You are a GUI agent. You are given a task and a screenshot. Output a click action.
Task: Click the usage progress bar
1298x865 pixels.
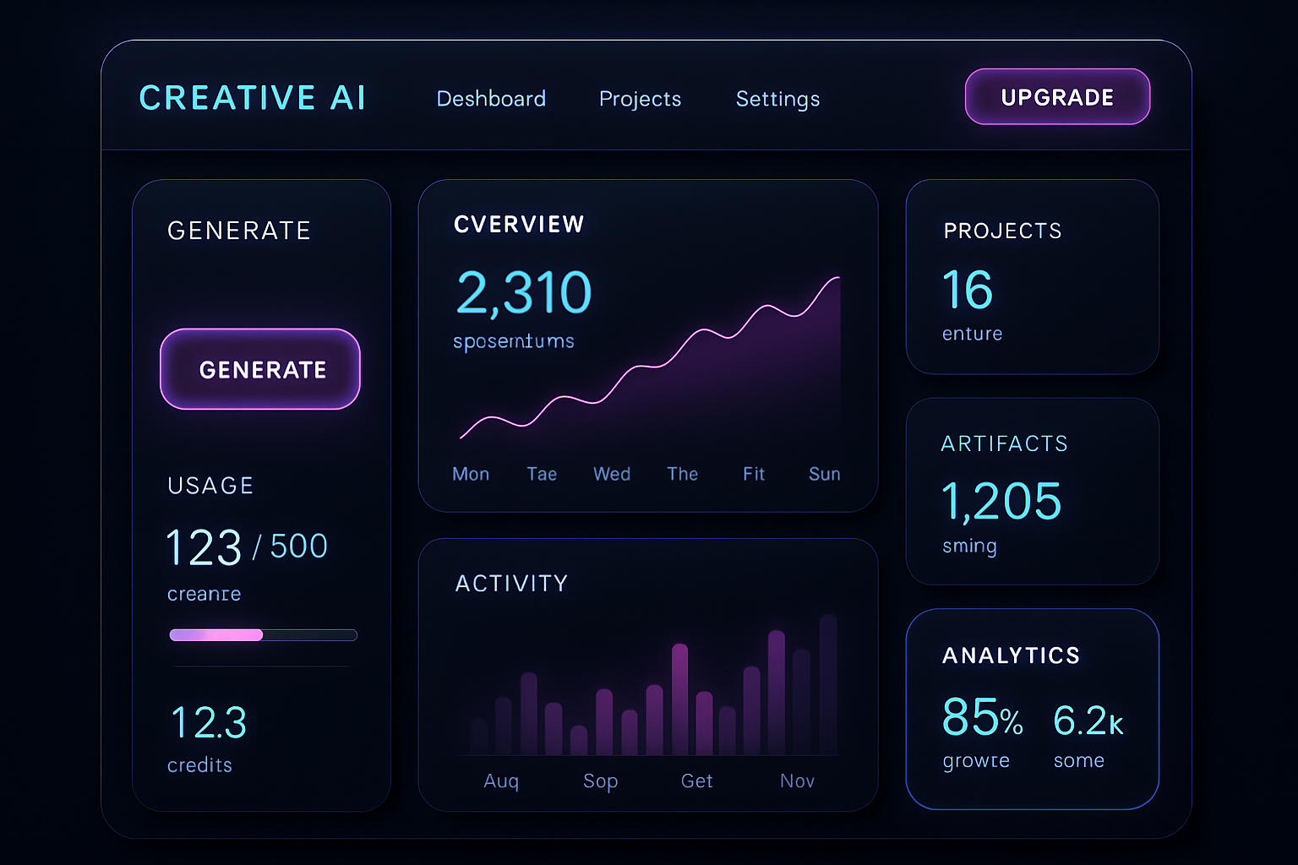pos(263,634)
